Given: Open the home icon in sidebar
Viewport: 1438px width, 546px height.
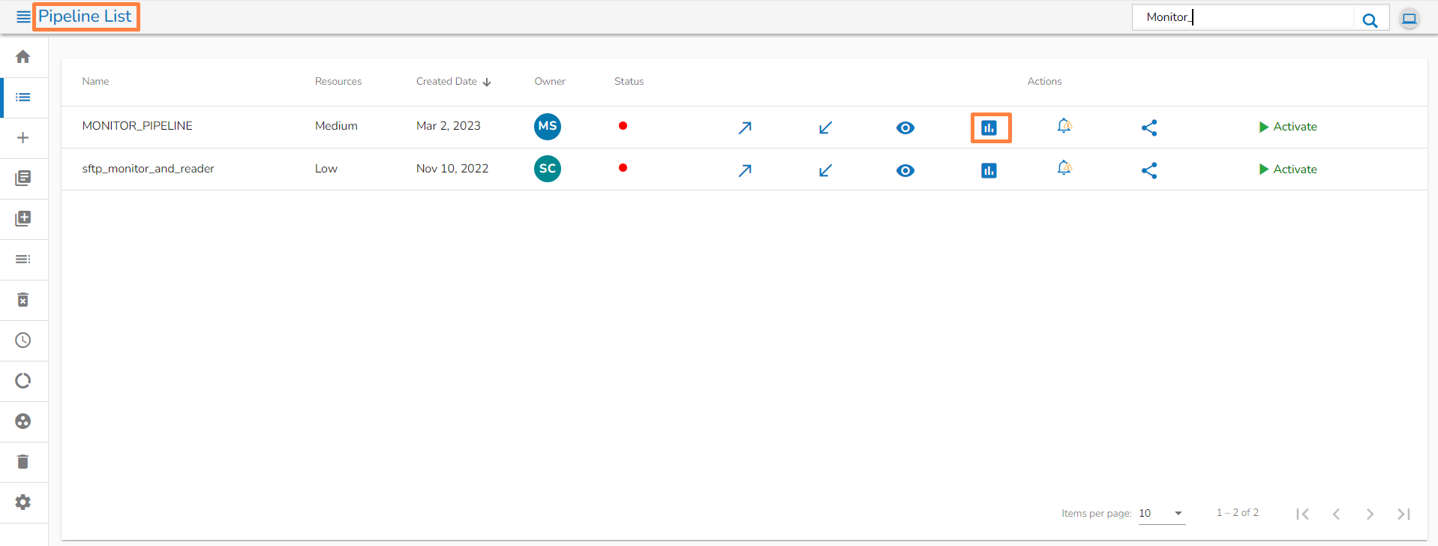Looking at the screenshot, I should tap(23, 57).
